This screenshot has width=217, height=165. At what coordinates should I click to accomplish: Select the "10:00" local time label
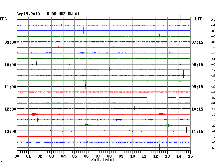point(10,65)
